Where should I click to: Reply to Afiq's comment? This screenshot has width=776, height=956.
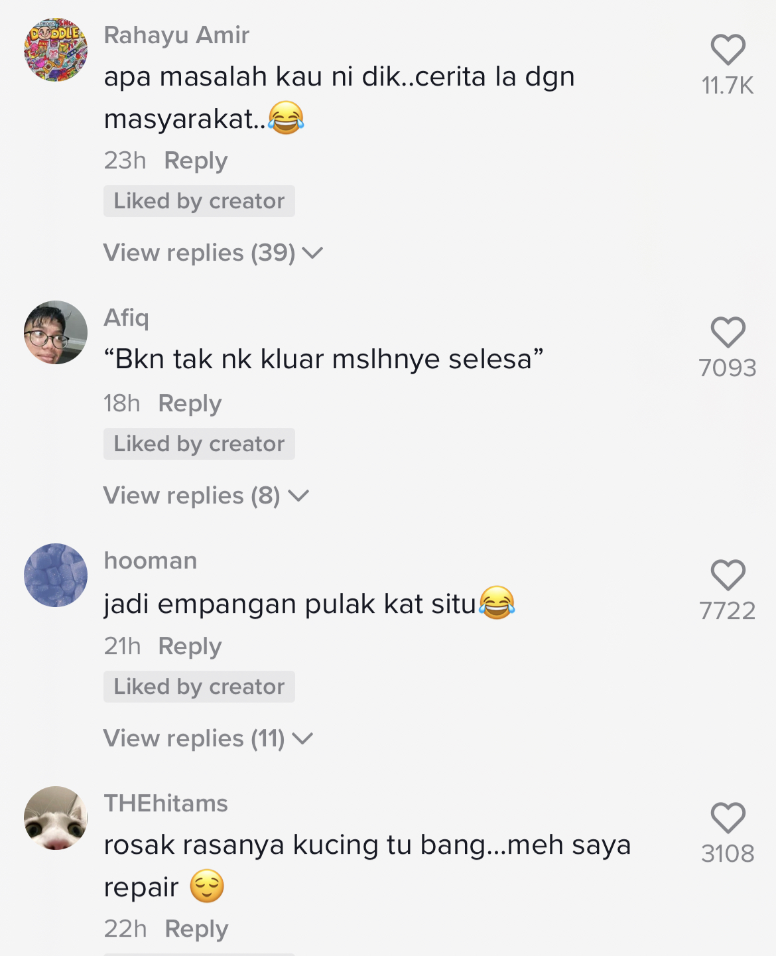point(190,403)
